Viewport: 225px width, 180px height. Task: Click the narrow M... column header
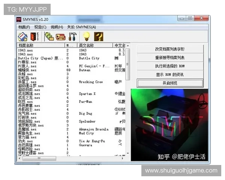tap(71, 45)
